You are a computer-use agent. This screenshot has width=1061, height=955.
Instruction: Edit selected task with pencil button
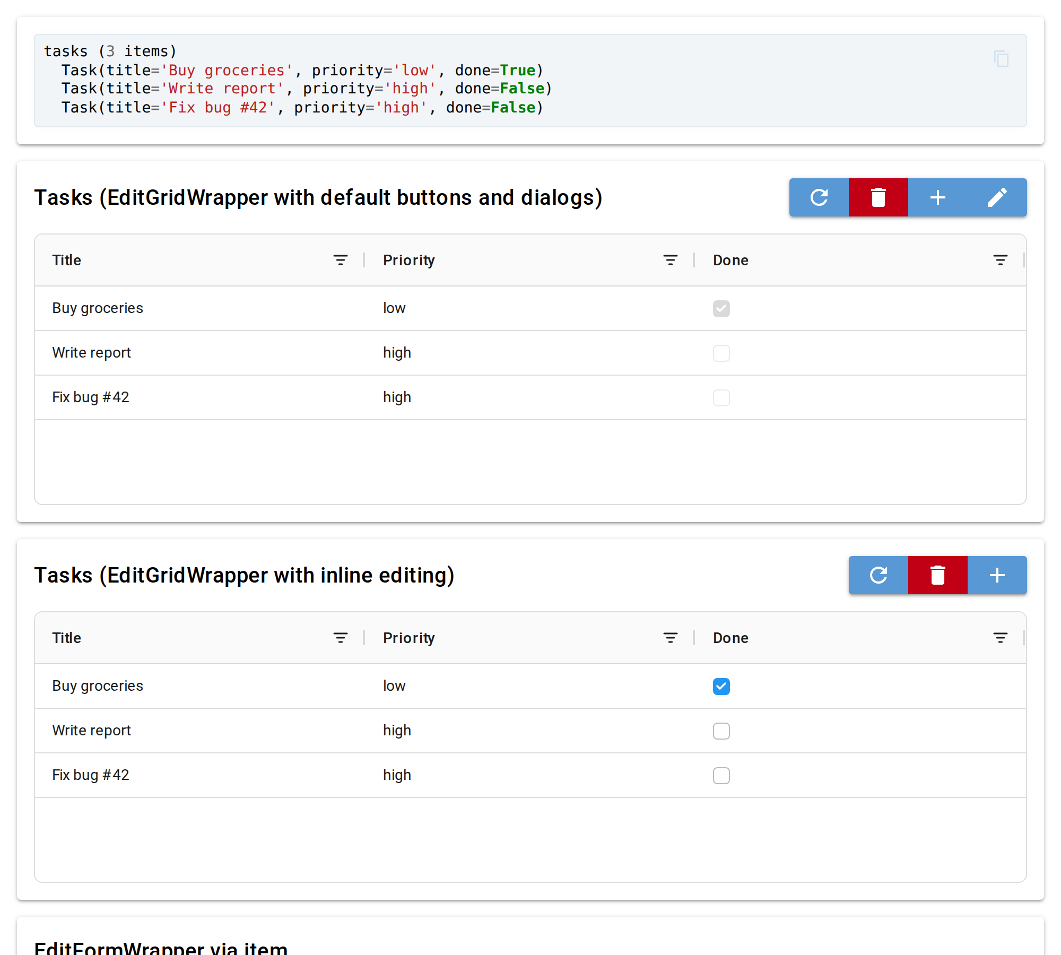(x=997, y=197)
